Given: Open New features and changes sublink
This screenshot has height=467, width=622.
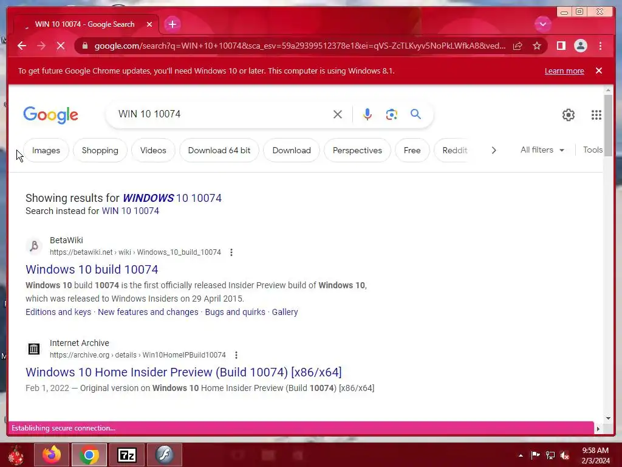Looking at the screenshot, I should tap(148, 312).
